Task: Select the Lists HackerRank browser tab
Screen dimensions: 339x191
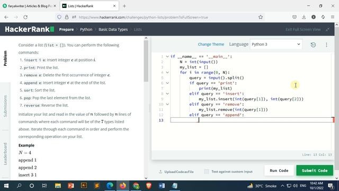Action: 89,6
